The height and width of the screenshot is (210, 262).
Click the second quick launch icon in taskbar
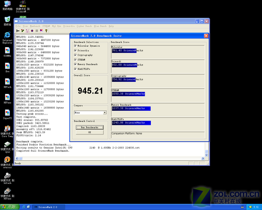pyautogui.click(x=28, y=207)
